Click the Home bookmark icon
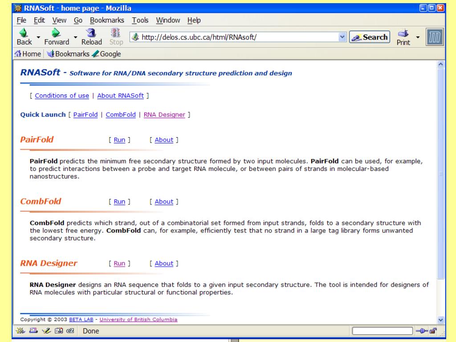This screenshot has height=342, width=456. 18,54
